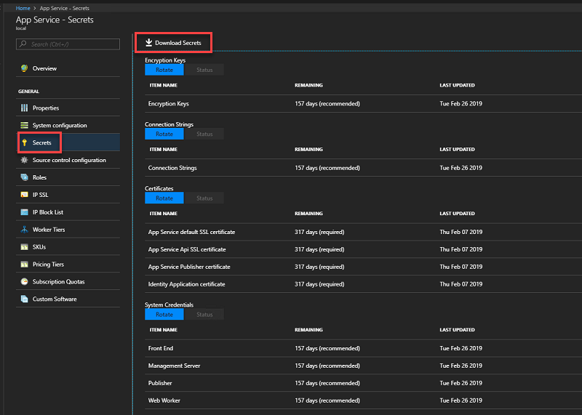
Task: Select Rotate under Certificates section
Action: click(x=164, y=198)
